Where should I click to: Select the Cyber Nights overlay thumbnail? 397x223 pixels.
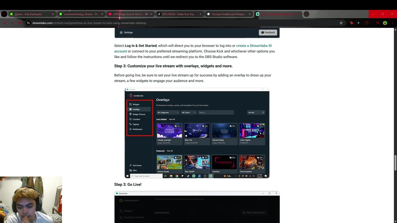click(x=252, y=131)
